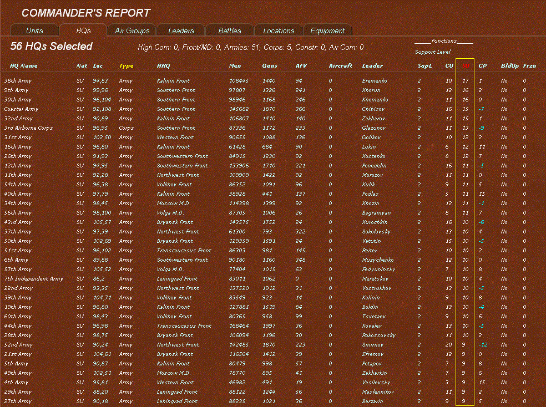Viewport: 546px width, 407px height.
Task: Sort by the CU column header
Action: point(449,65)
